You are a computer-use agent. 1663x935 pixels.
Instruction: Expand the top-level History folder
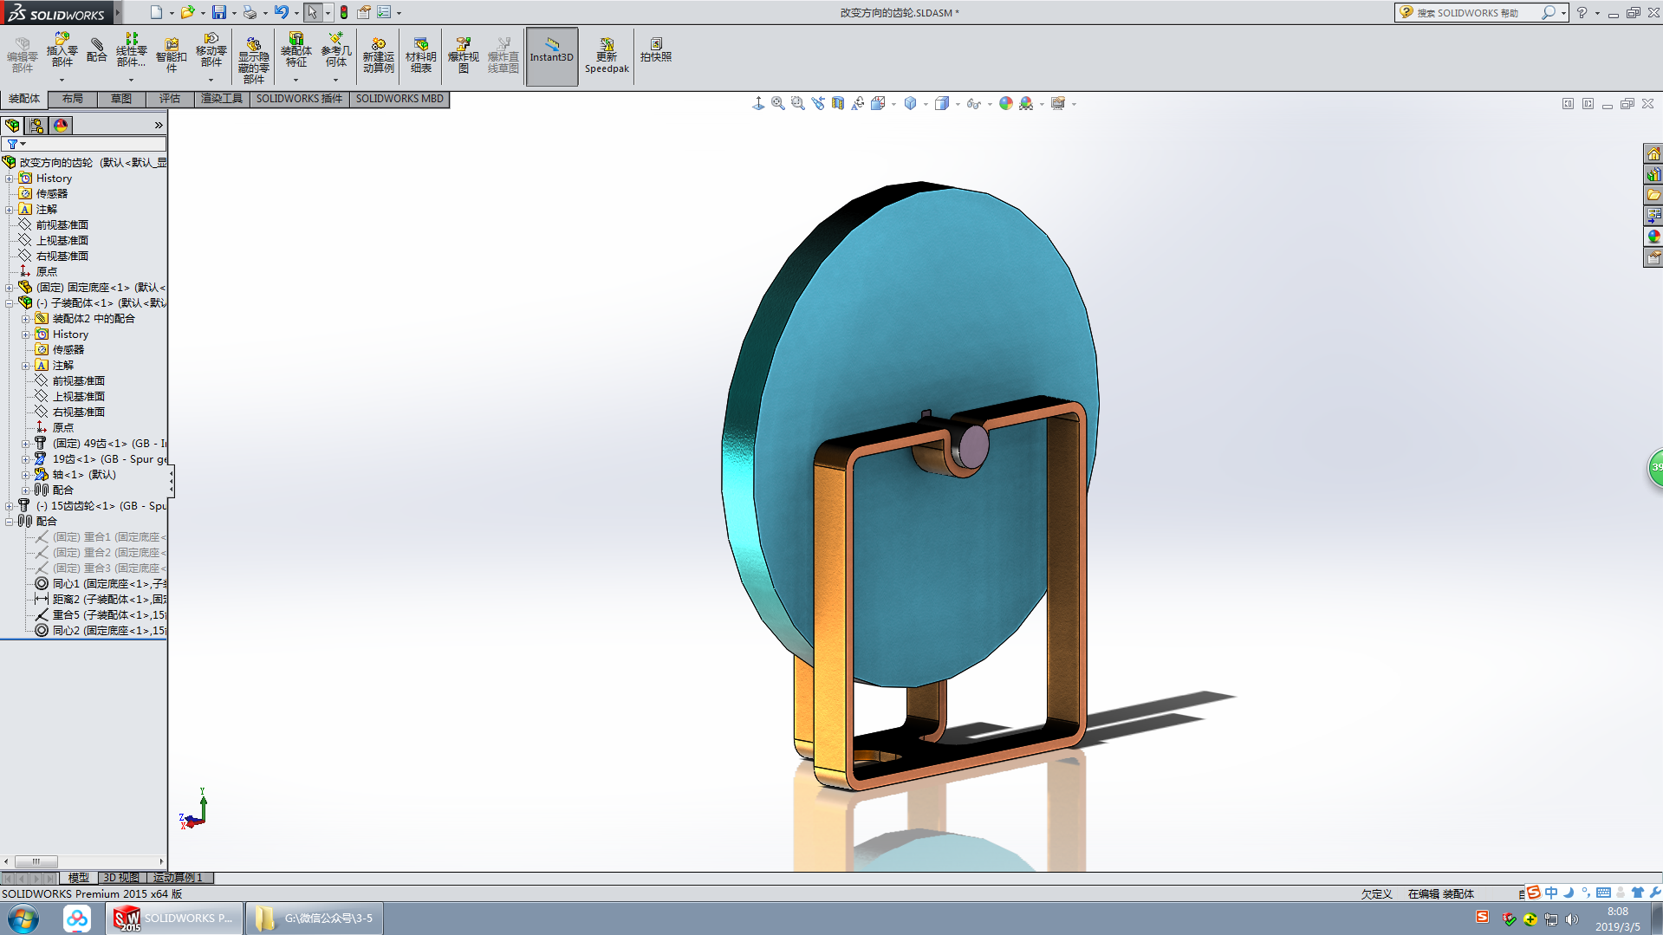10,179
